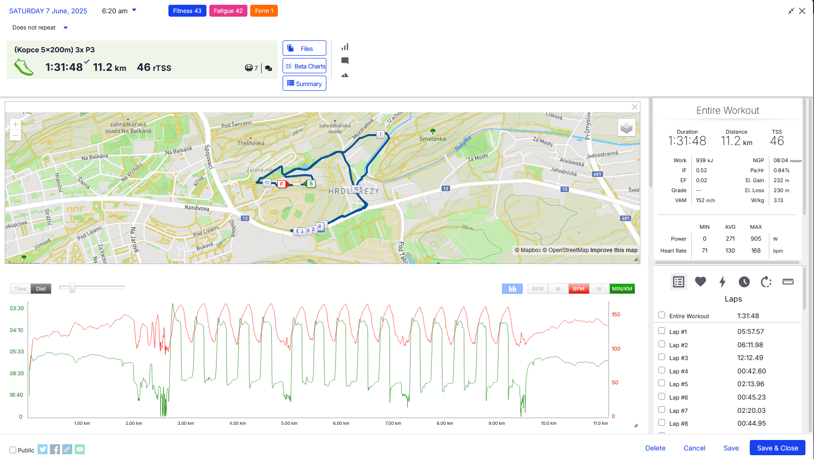Click Save & Close button
The image size is (814, 459).
pos(777,448)
